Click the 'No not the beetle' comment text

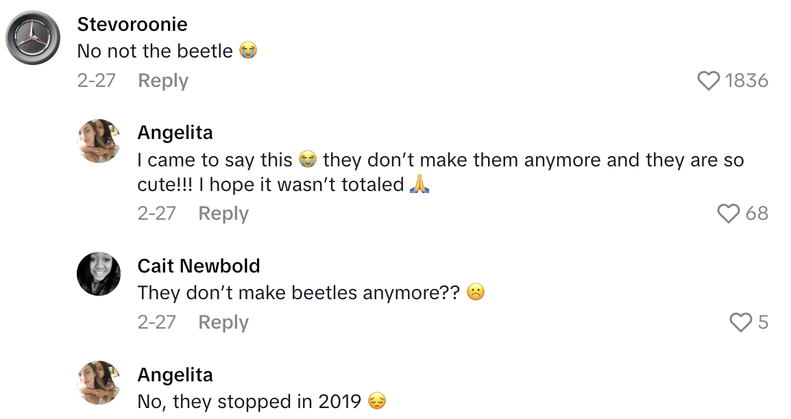pos(155,51)
